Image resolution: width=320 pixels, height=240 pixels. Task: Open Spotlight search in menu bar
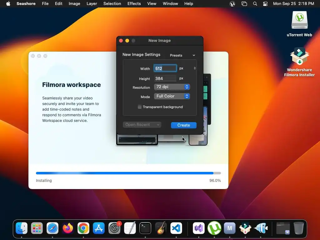pyautogui.click(x=255, y=4)
